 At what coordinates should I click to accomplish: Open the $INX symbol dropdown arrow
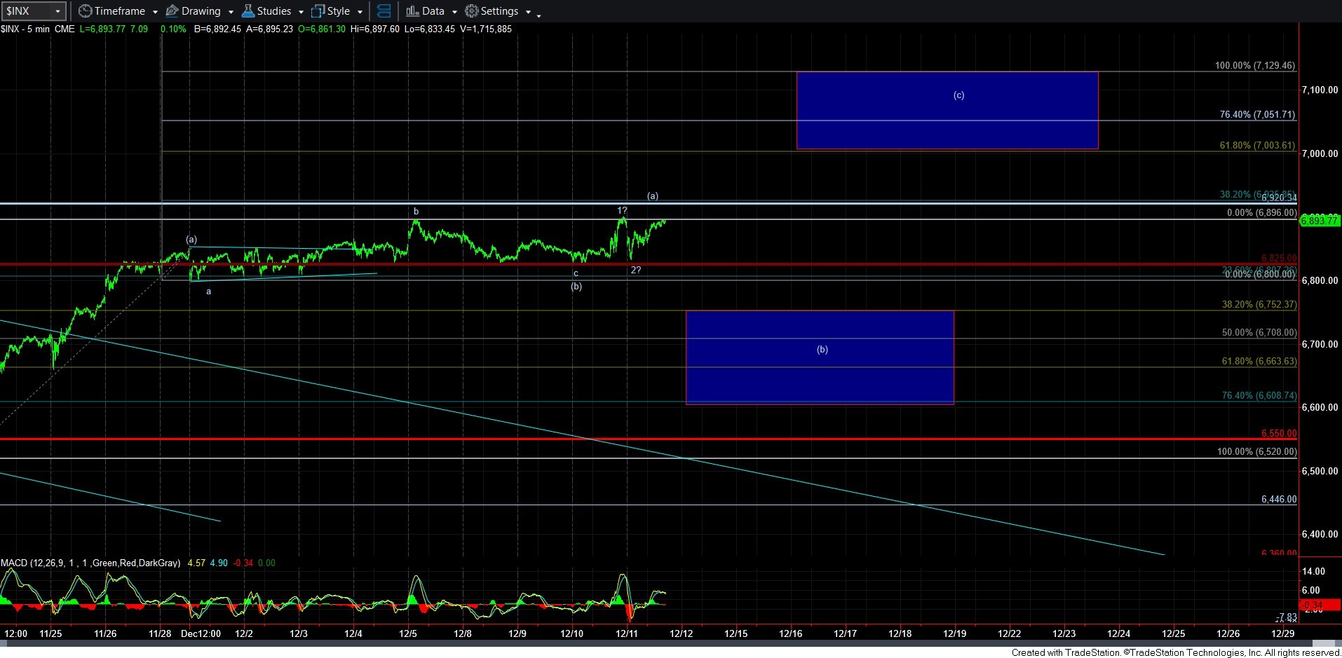click(57, 11)
